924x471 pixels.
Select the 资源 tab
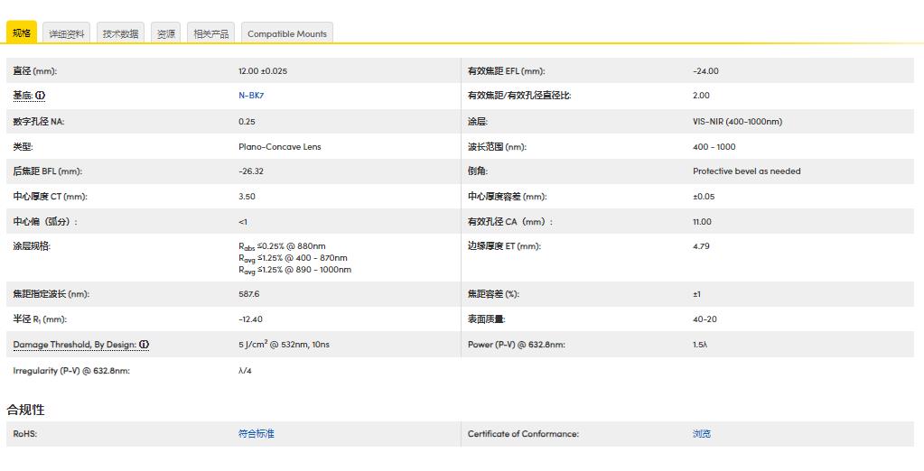point(165,33)
